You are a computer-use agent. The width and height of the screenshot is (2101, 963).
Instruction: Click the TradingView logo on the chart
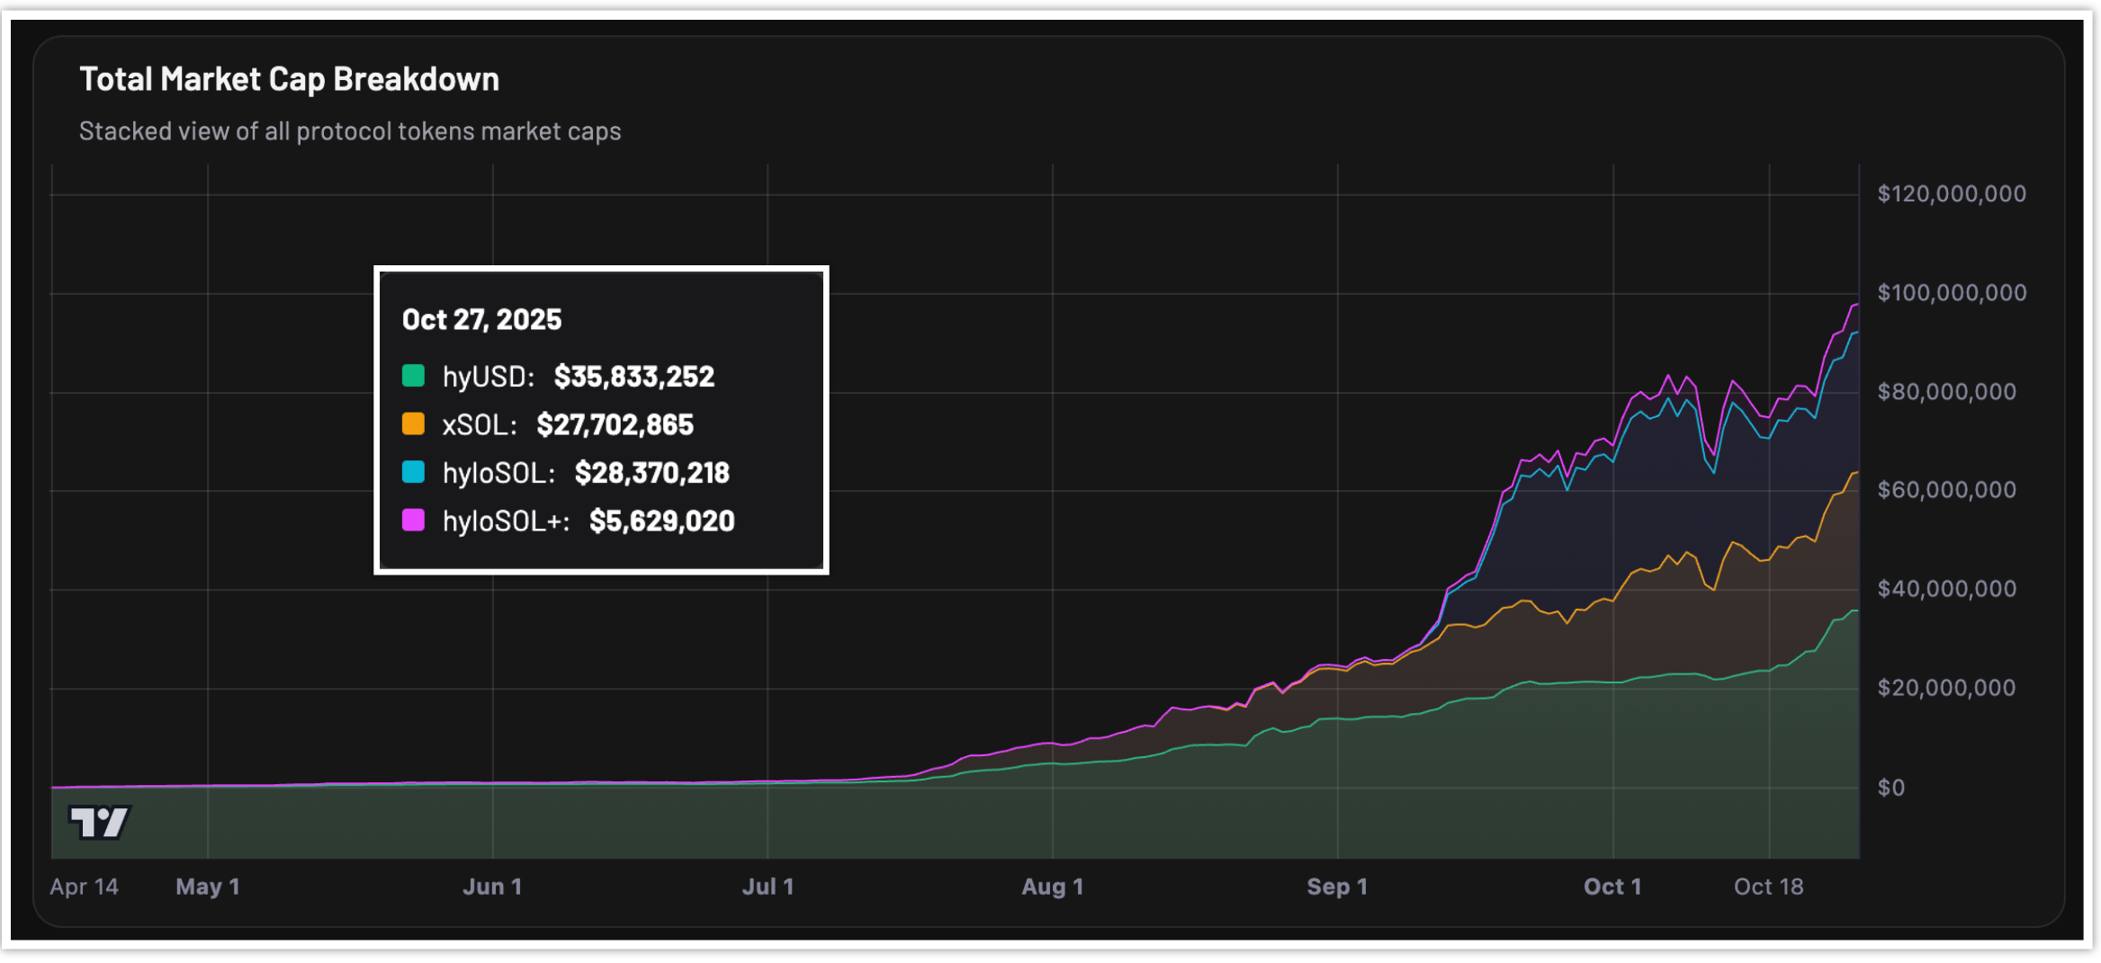99,821
